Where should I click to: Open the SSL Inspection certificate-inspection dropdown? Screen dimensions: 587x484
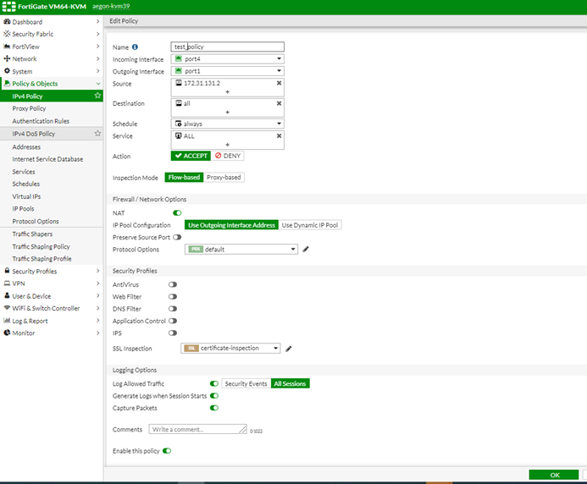[x=230, y=349]
